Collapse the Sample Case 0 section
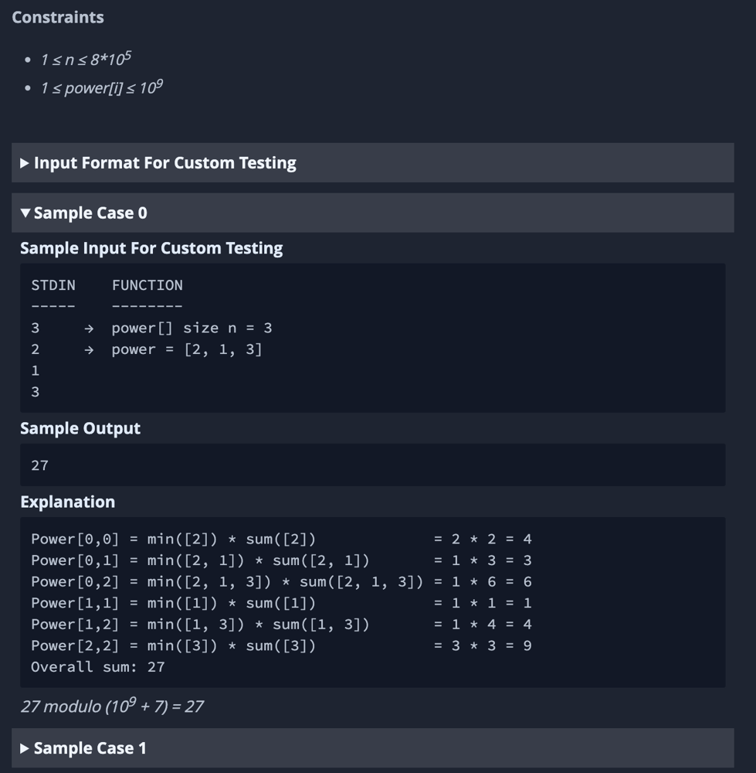 click(x=372, y=213)
